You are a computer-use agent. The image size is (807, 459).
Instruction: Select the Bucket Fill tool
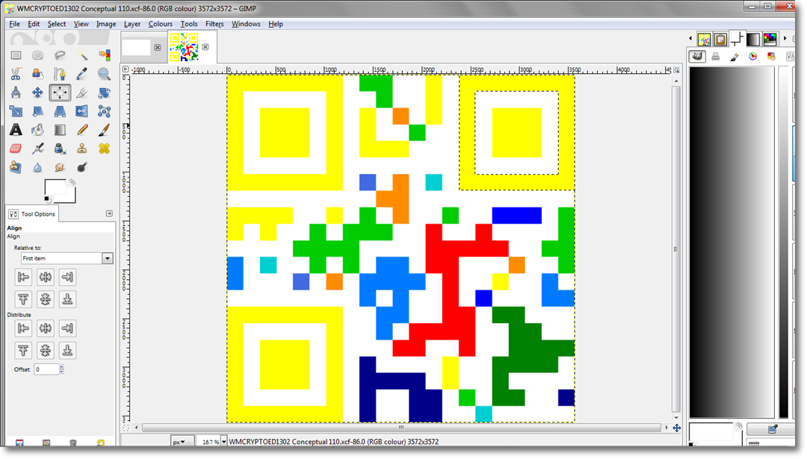tap(37, 130)
